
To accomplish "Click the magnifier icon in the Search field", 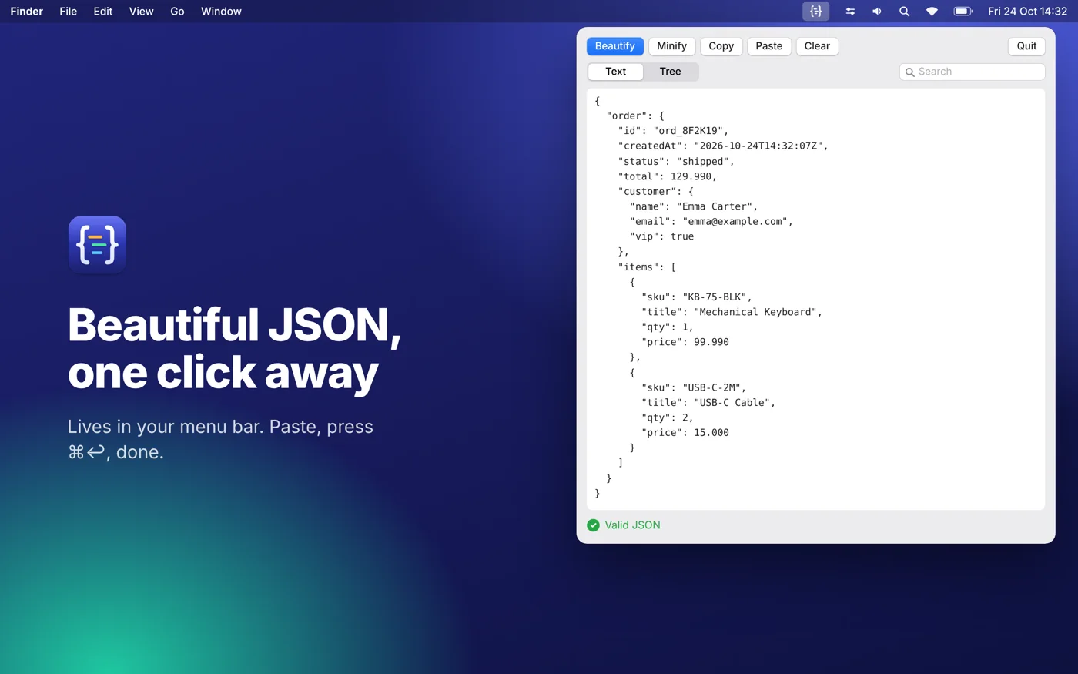I will (910, 72).
